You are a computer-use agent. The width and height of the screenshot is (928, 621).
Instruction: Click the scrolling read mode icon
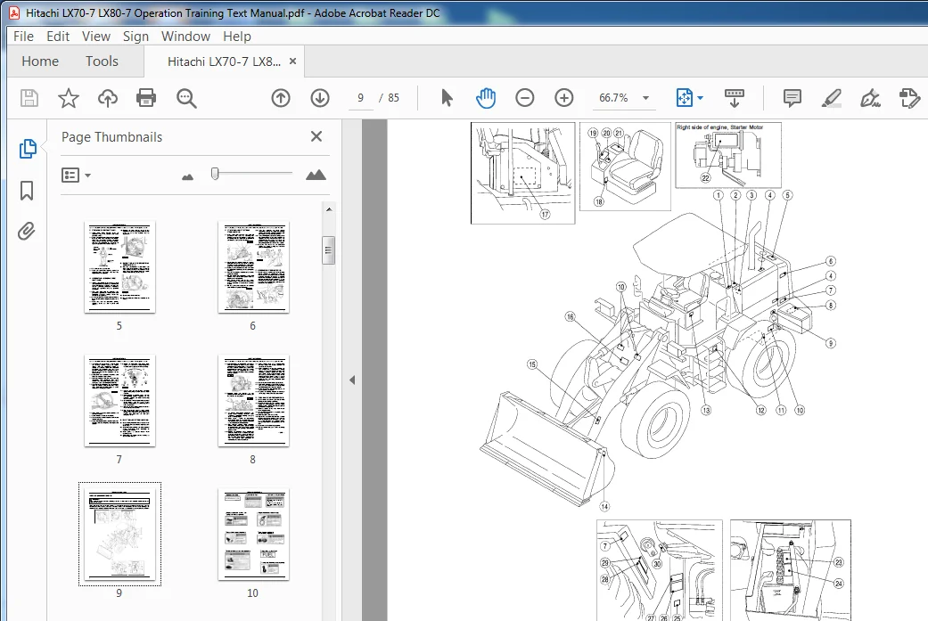[x=734, y=98]
